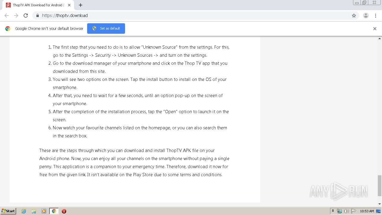Open the Chrome profile avatar icon
This screenshot has width=382, height=215.
click(x=366, y=16)
